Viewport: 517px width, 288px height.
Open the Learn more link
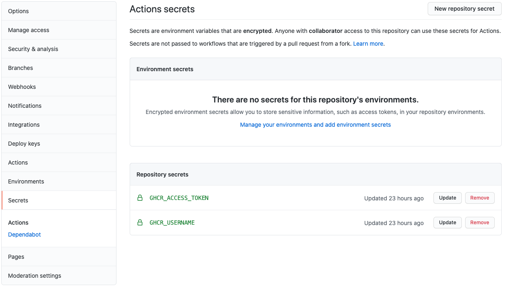click(368, 44)
